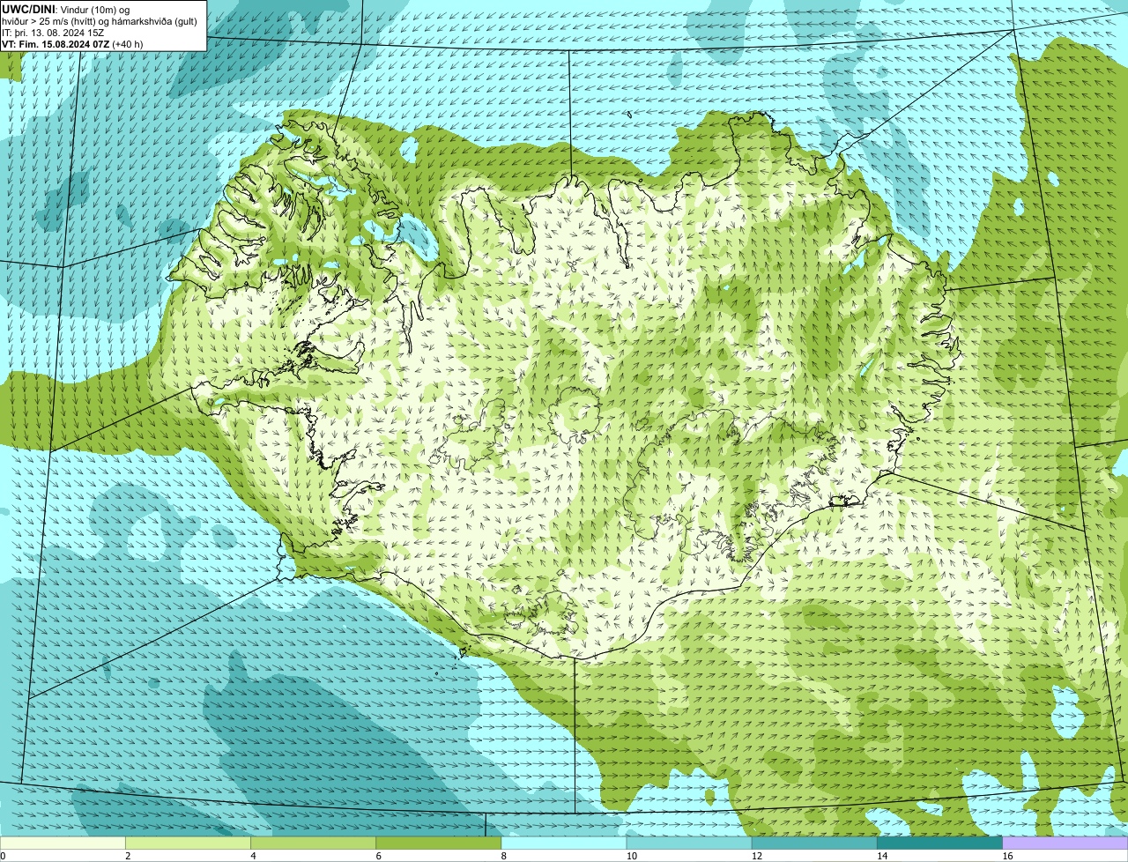Click the "12" label on the color scale

point(757,856)
